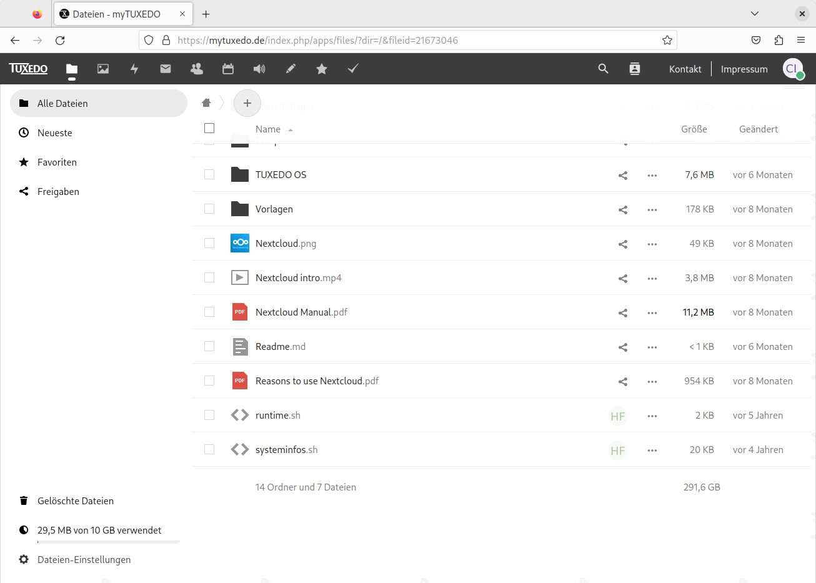Open more actions for Readme.md

coord(652,347)
